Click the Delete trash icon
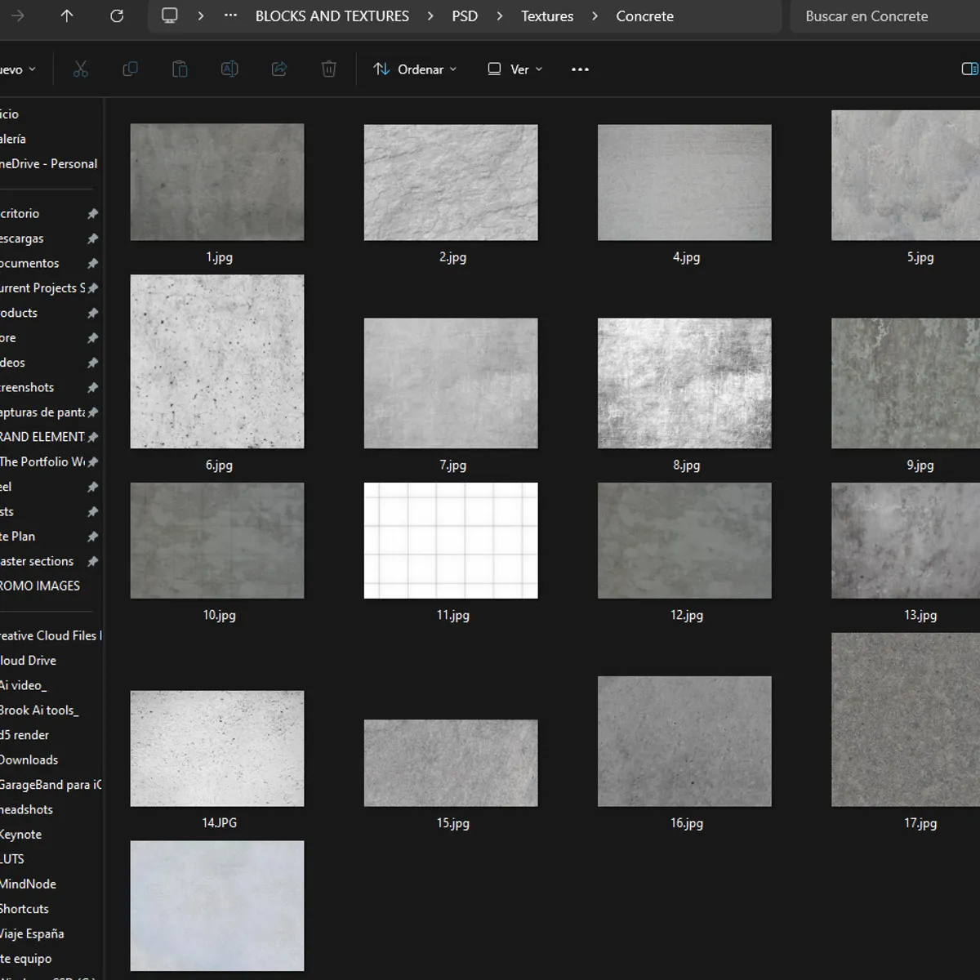The image size is (980, 980). tap(329, 69)
